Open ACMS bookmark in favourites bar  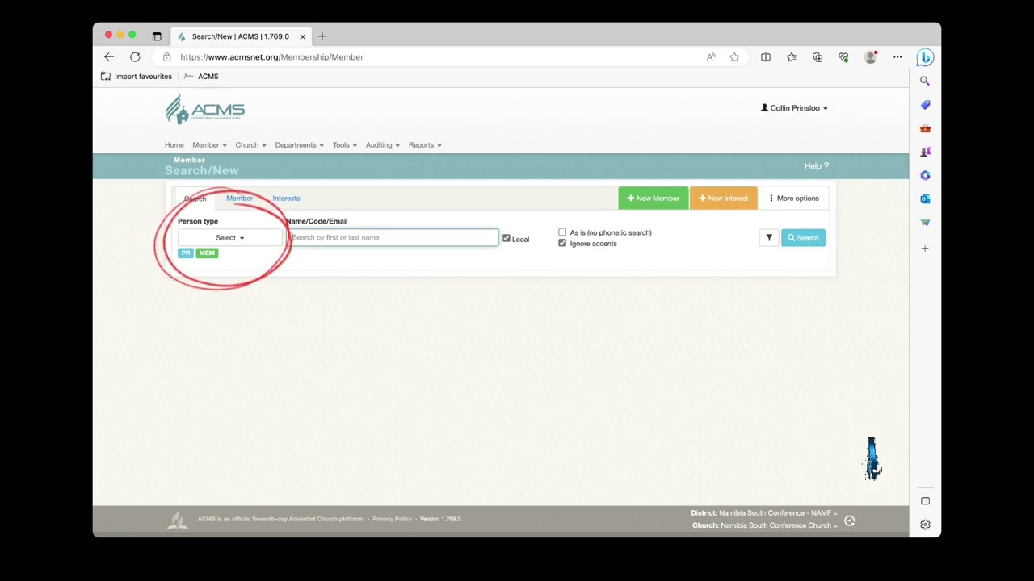(201, 77)
